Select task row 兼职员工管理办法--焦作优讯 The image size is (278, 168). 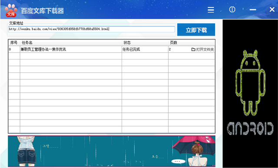point(112,49)
